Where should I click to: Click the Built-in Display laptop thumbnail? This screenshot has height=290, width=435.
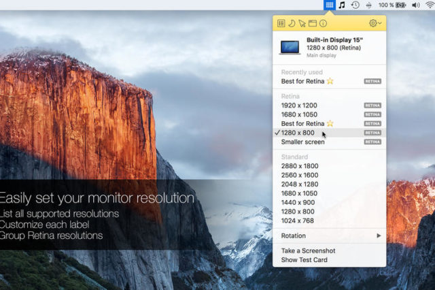pyautogui.click(x=290, y=47)
